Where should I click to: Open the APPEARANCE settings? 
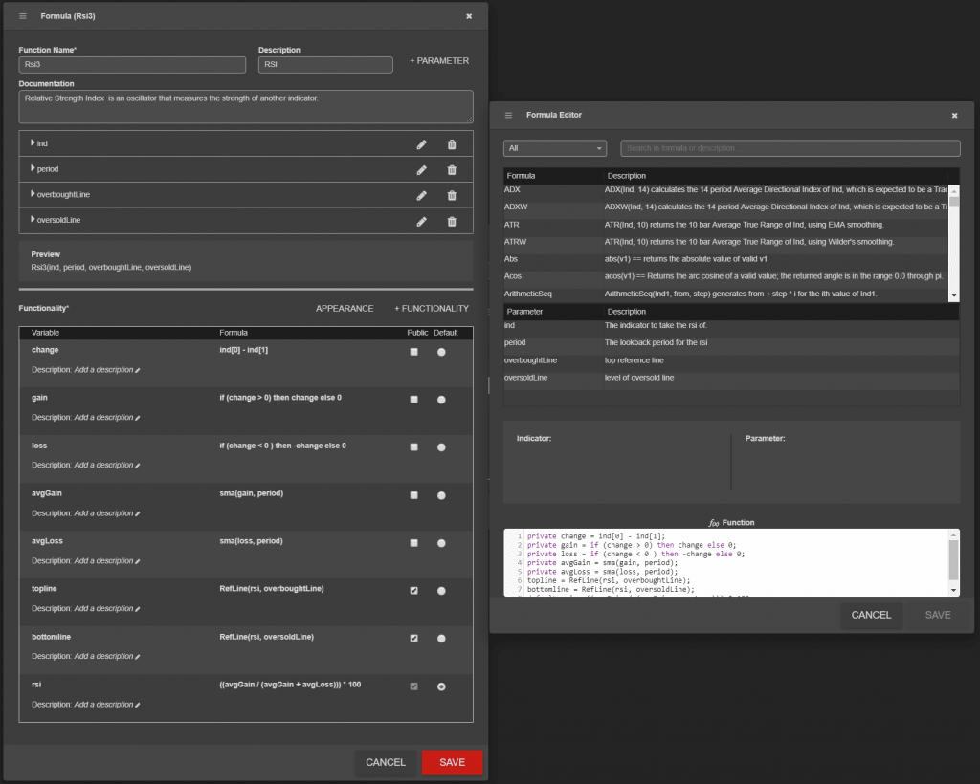(345, 309)
